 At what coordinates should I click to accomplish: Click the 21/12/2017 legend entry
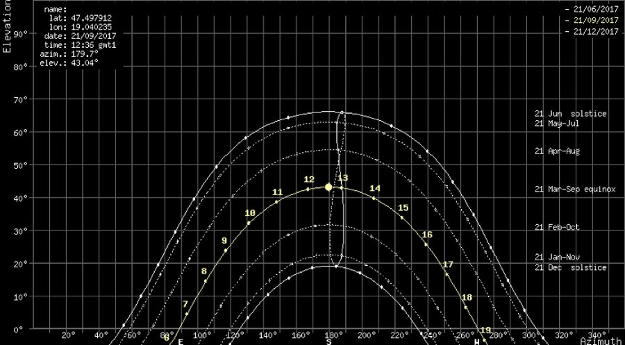595,32
